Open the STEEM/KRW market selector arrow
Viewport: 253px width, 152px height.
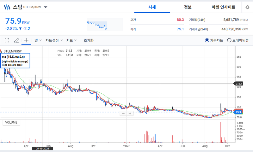46,7
